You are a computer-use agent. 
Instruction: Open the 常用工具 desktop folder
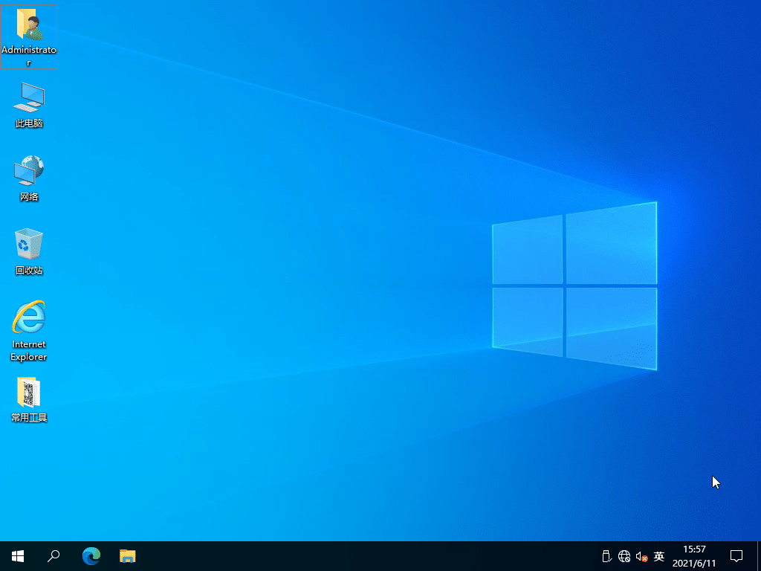click(x=28, y=393)
